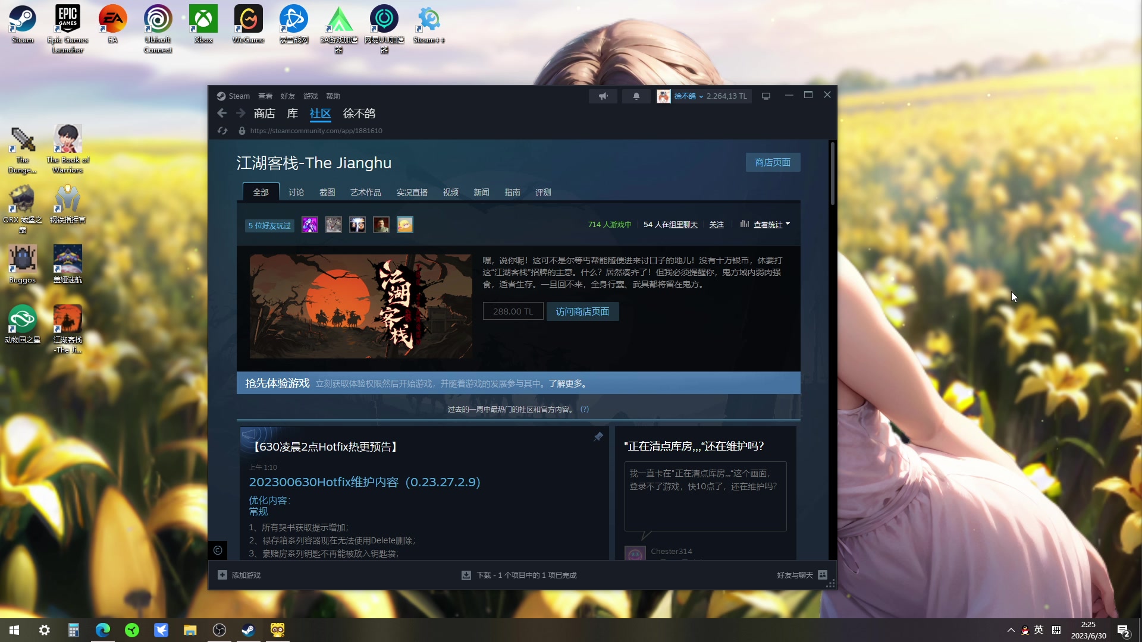Open the 江湖客栈 desktop game shortcut
Screen dimensions: 1142x642
tap(68, 329)
